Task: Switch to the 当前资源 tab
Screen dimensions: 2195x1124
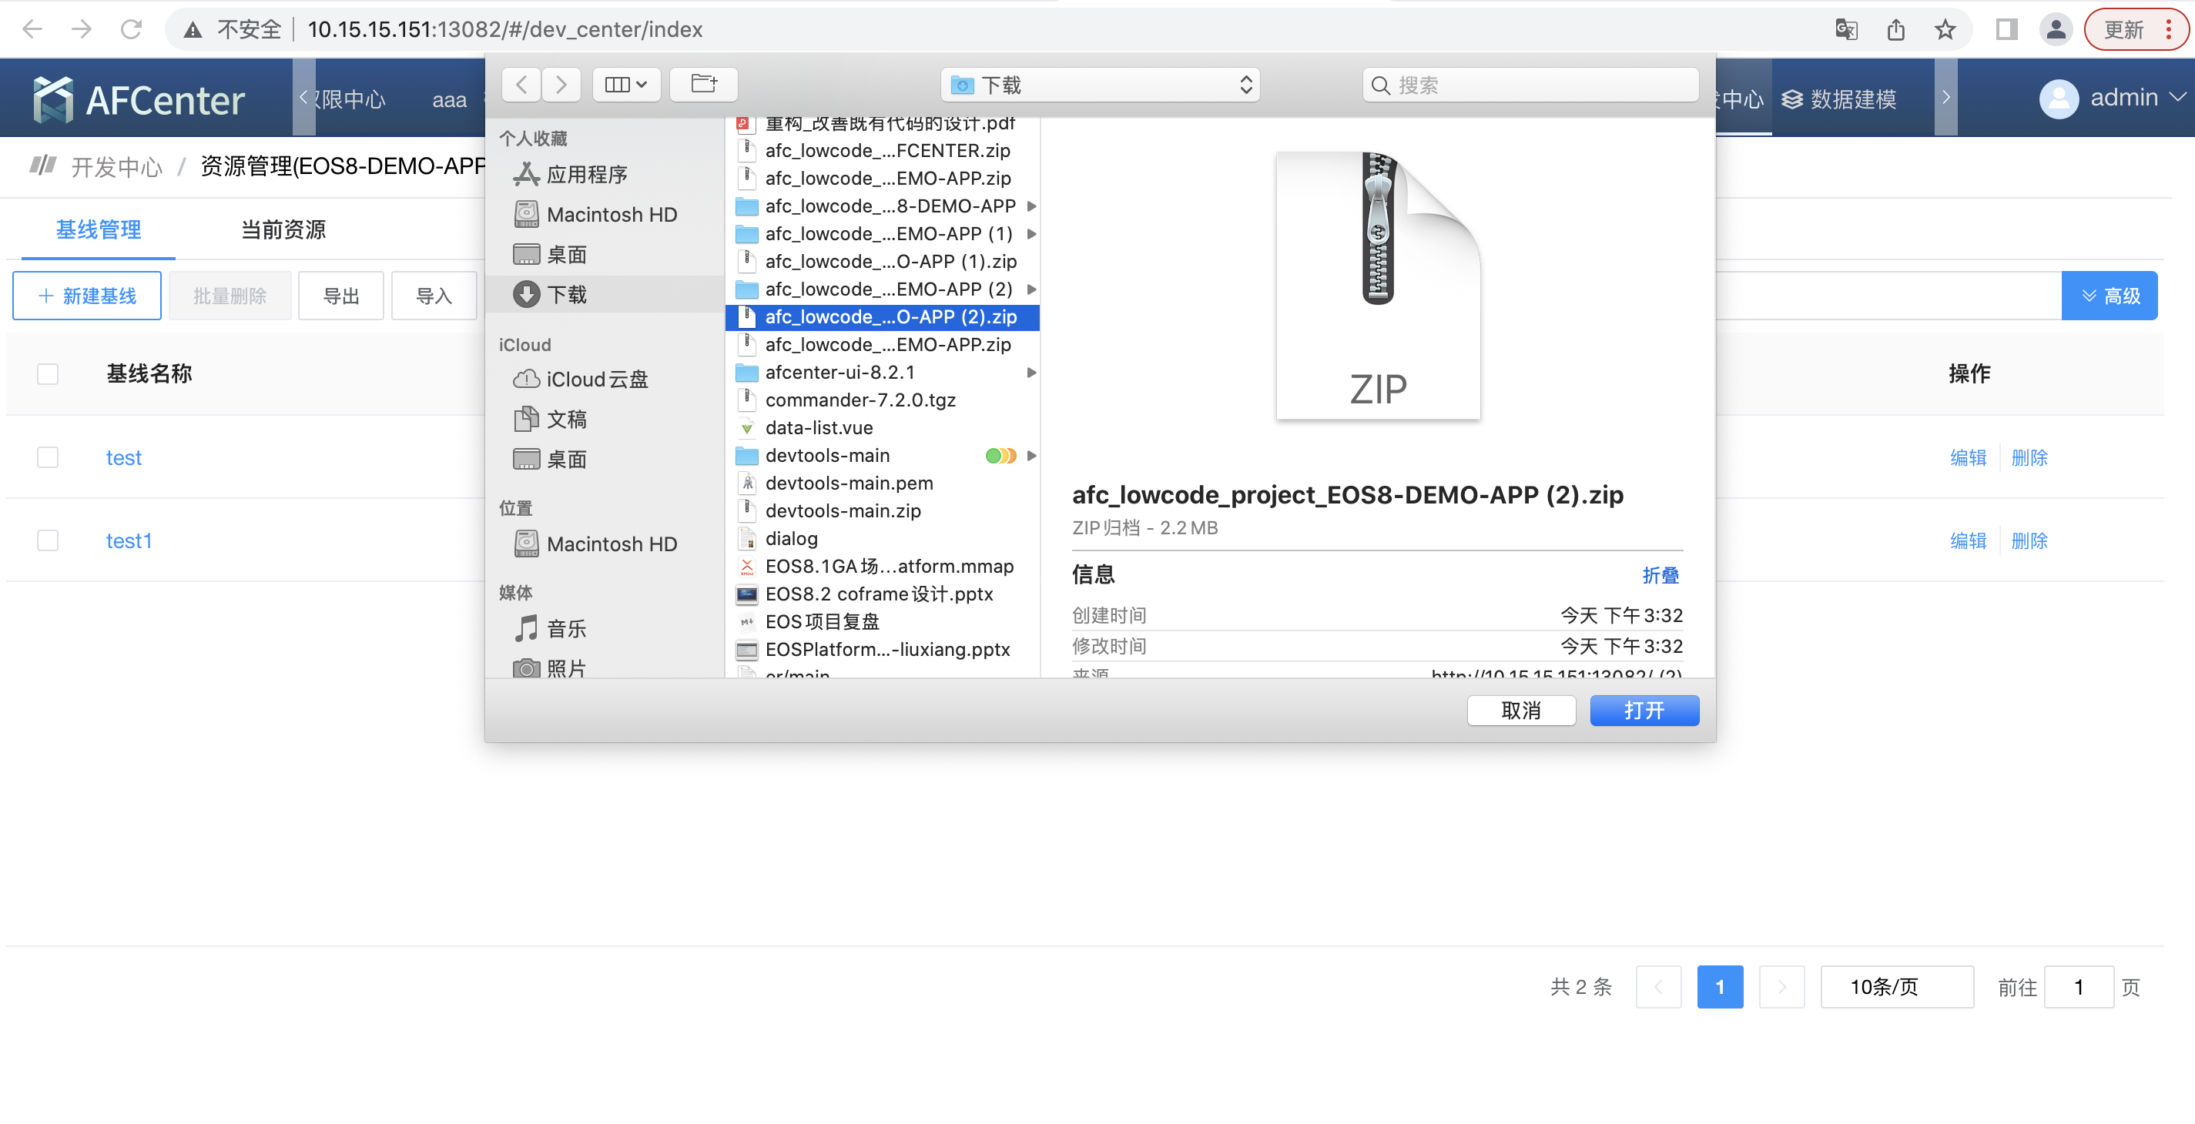Action: pos(283,230)
